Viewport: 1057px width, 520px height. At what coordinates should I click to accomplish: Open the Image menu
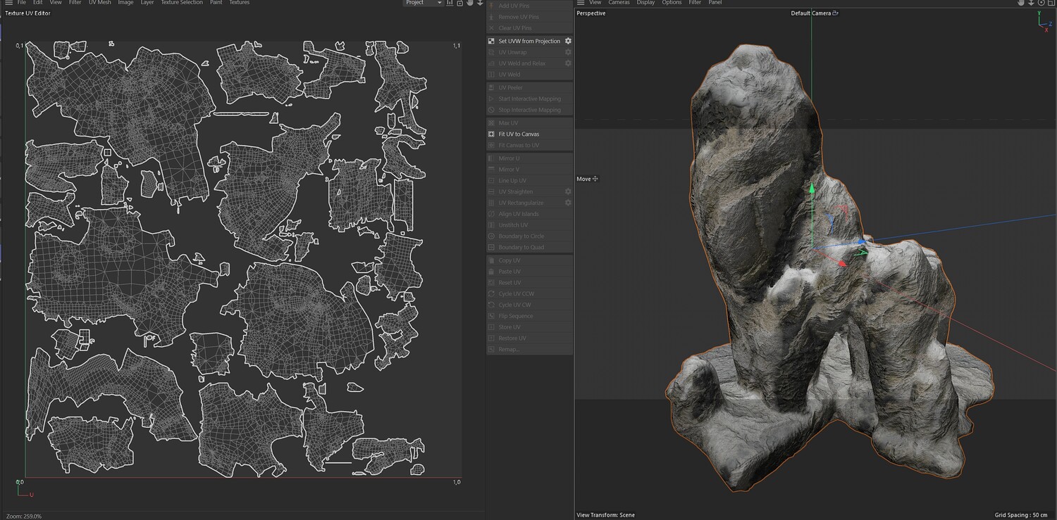[125, 3]
